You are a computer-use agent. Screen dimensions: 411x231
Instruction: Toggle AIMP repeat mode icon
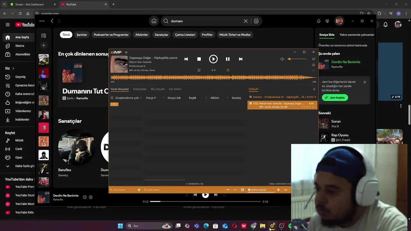point(199,70)
